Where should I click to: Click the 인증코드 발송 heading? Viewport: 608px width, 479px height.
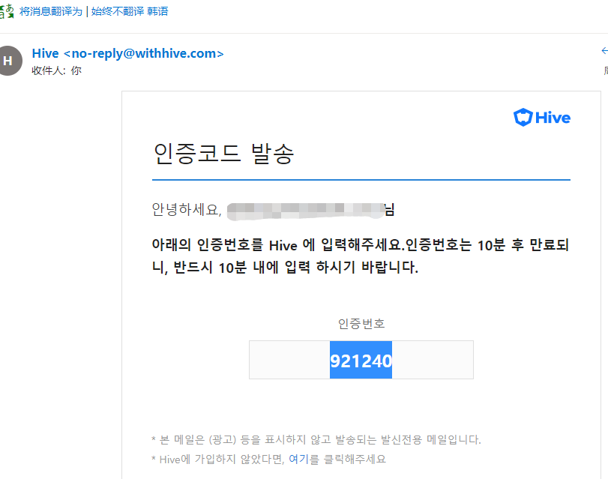click(223, 154)
